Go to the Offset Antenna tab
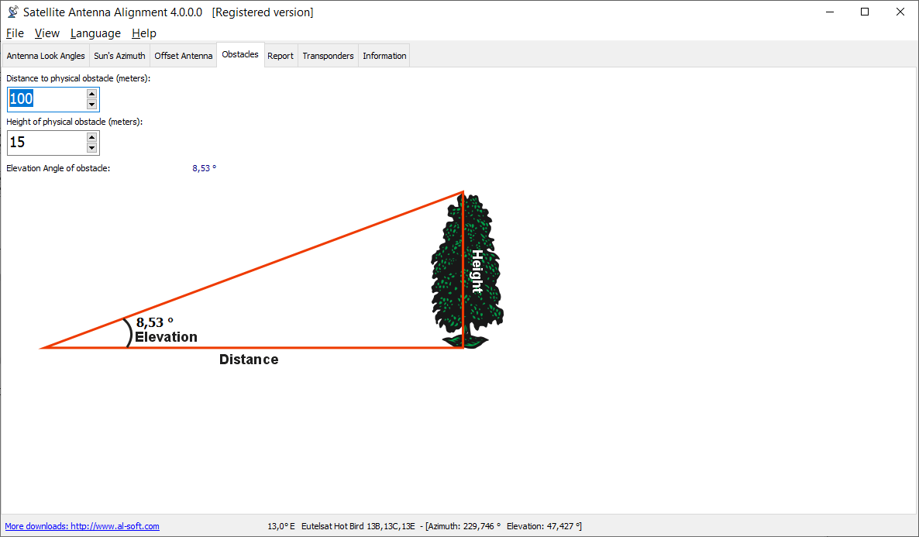919x537 pixels. [183, 56]
